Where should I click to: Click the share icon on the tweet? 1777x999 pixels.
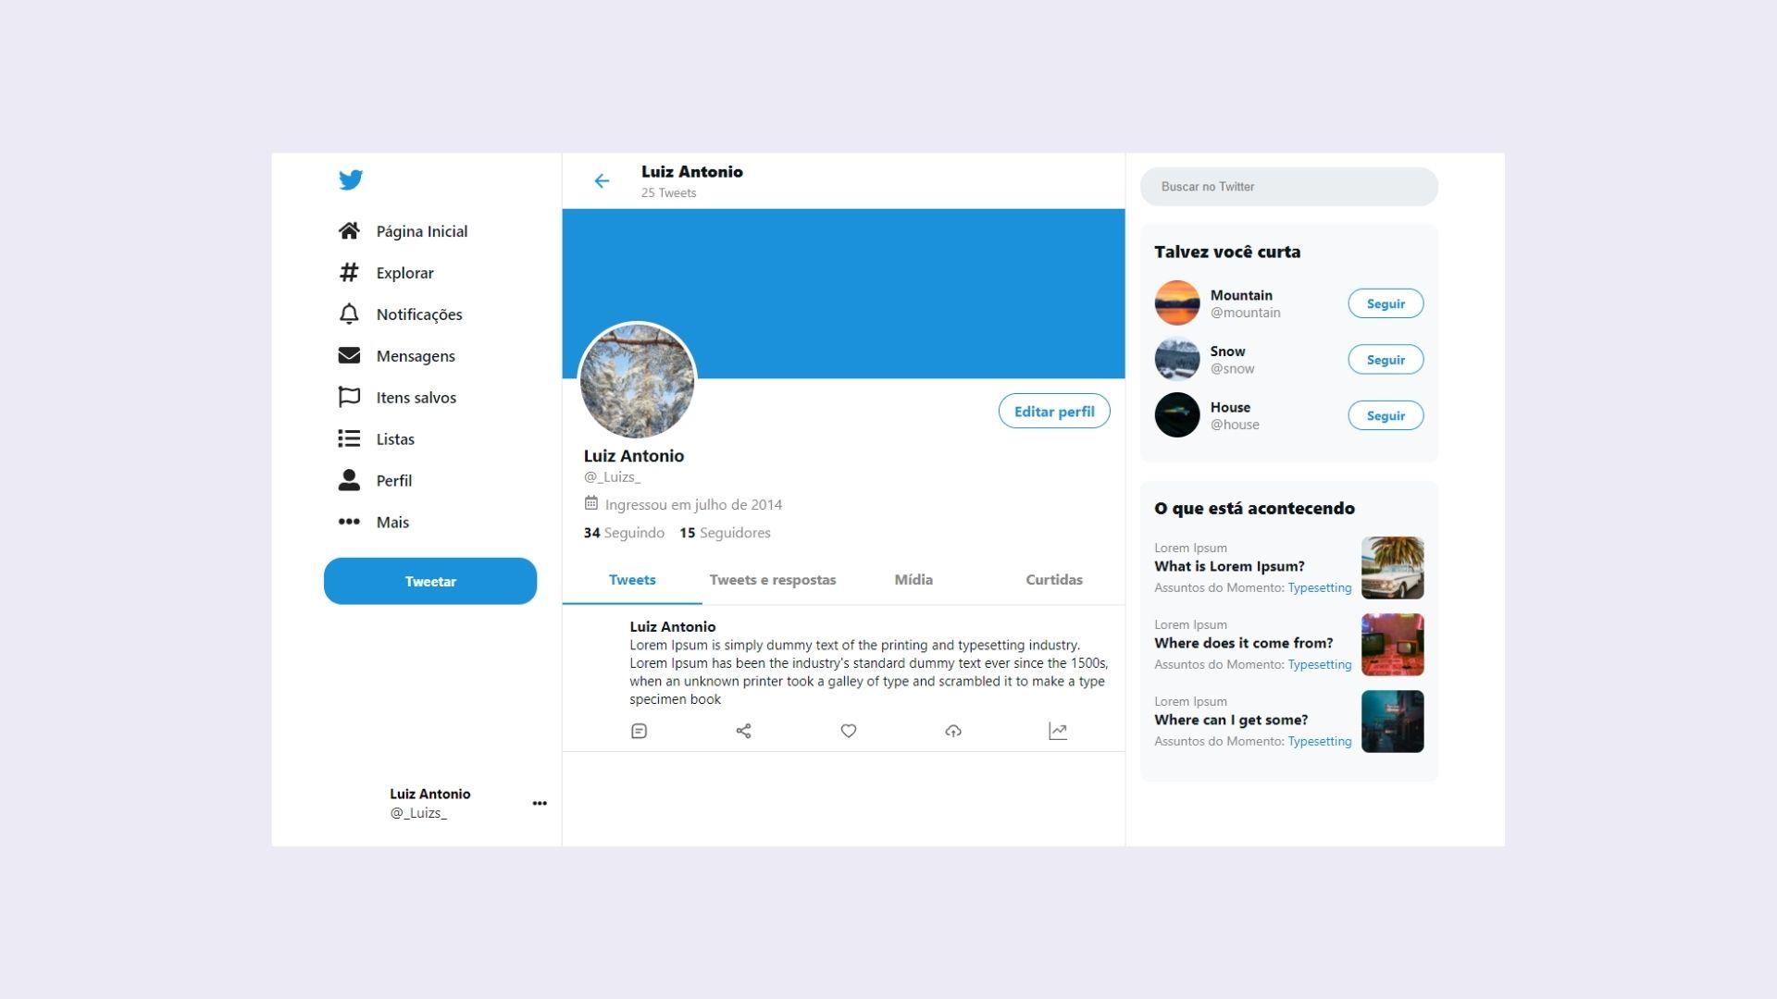743,730
